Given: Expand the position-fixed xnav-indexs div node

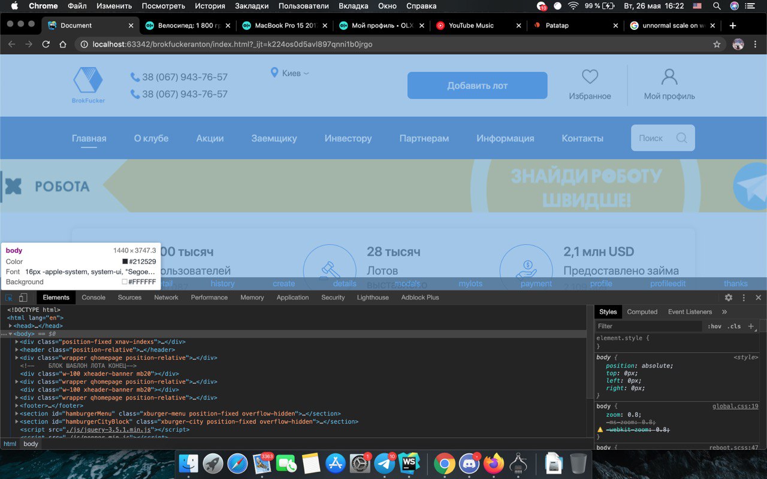Looking at the screenshot, I should coord(17,342).
